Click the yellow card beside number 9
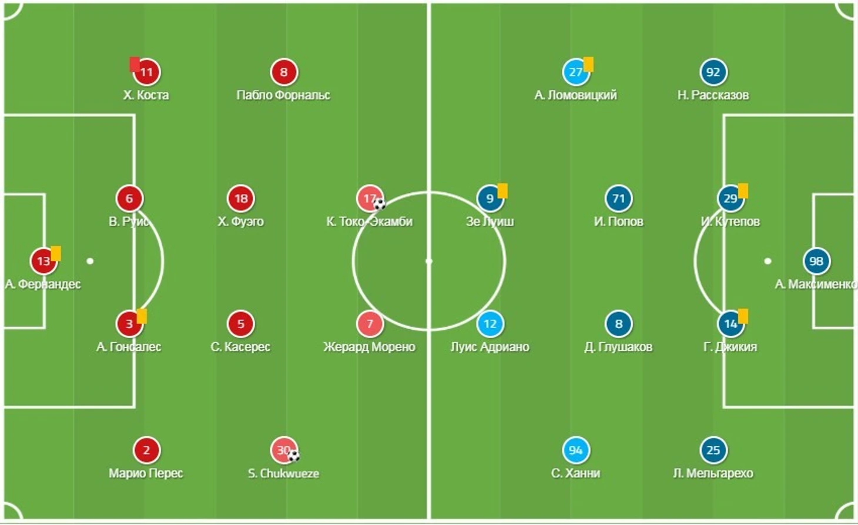The image size is (858, 525). point(502,190)
